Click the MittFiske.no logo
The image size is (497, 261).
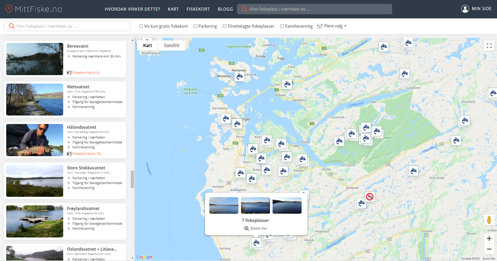point(33,9)
